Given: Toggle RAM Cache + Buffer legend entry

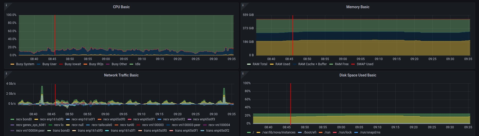Looking at the screenshot, I should click(312, 64).
